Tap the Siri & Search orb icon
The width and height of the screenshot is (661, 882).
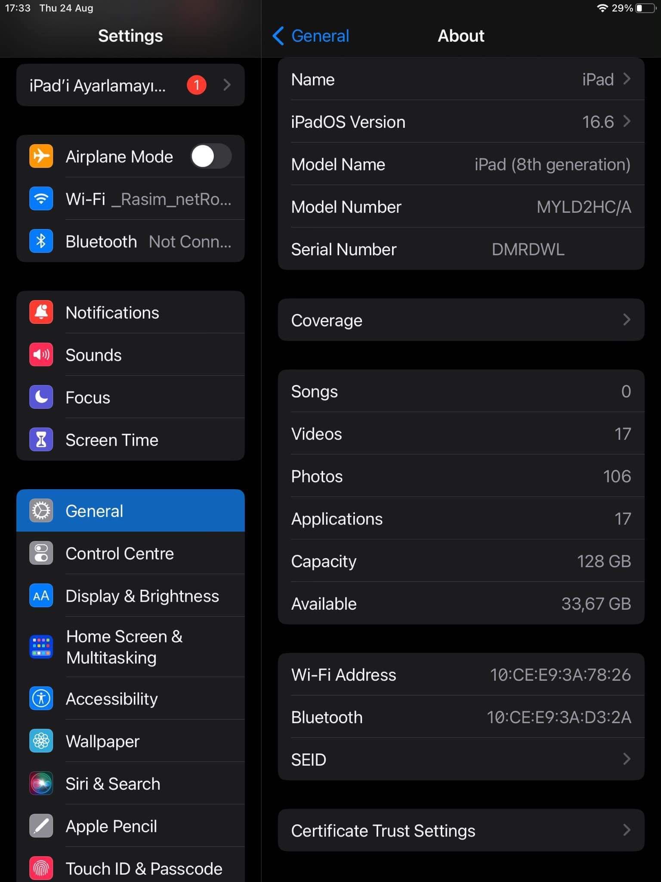[41, 783]
